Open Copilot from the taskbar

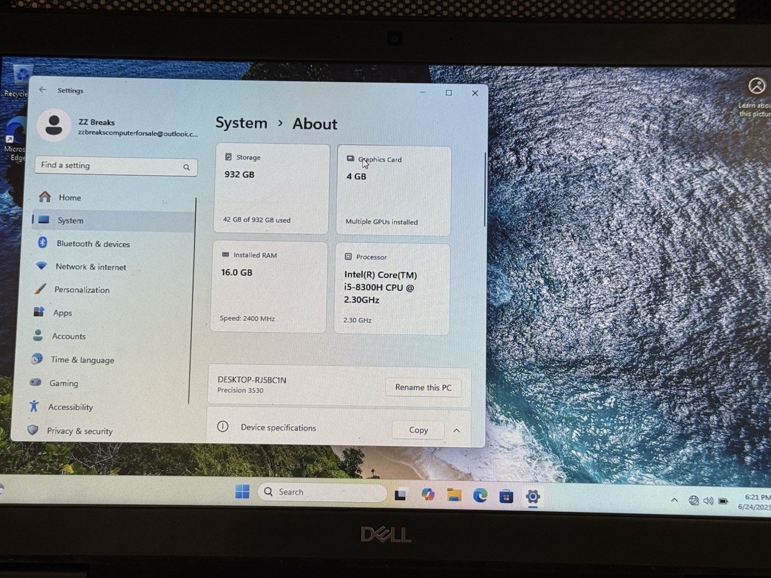point(427,494)
